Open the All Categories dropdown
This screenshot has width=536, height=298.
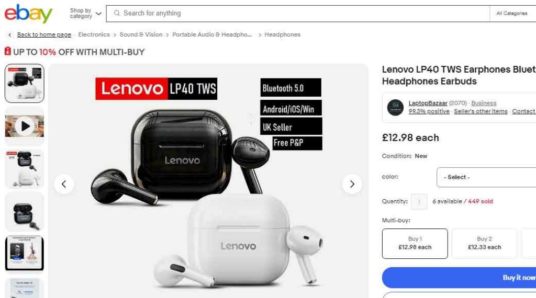tap(513, 13)
